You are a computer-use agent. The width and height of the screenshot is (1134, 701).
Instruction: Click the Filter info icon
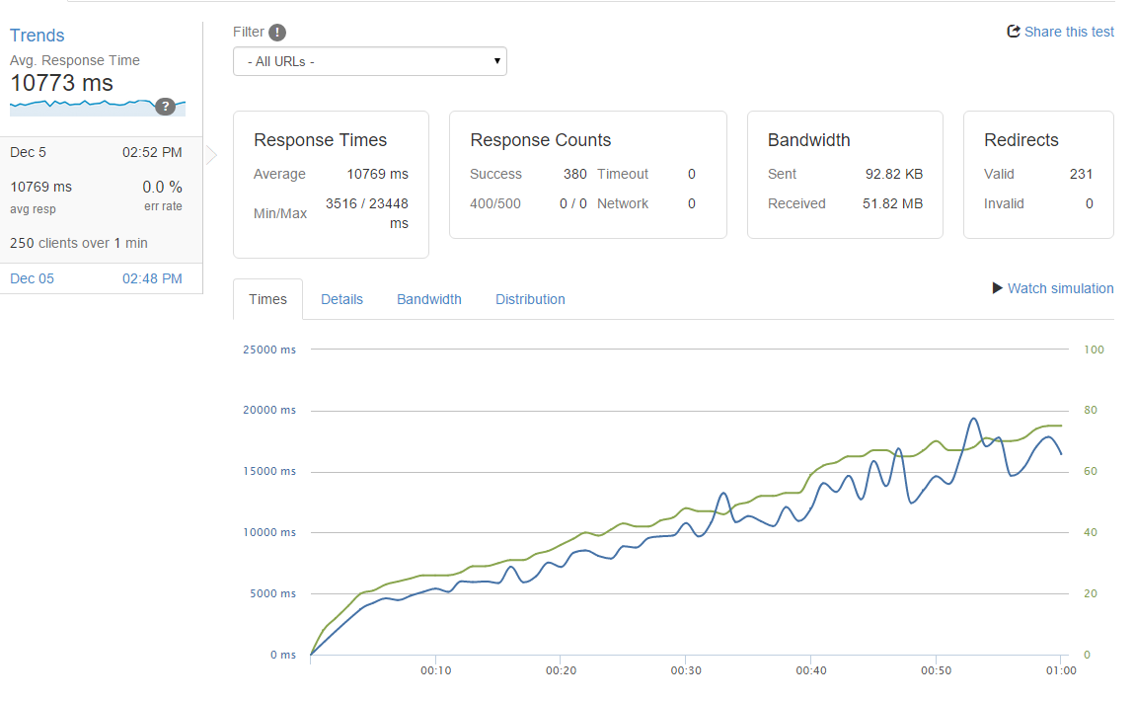tap(278, 33)
